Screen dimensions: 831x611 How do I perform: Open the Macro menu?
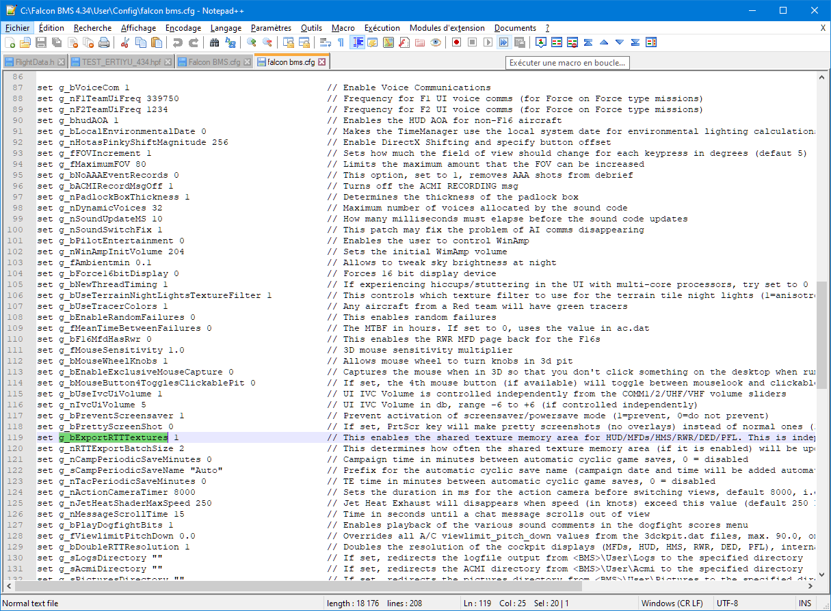343,28
